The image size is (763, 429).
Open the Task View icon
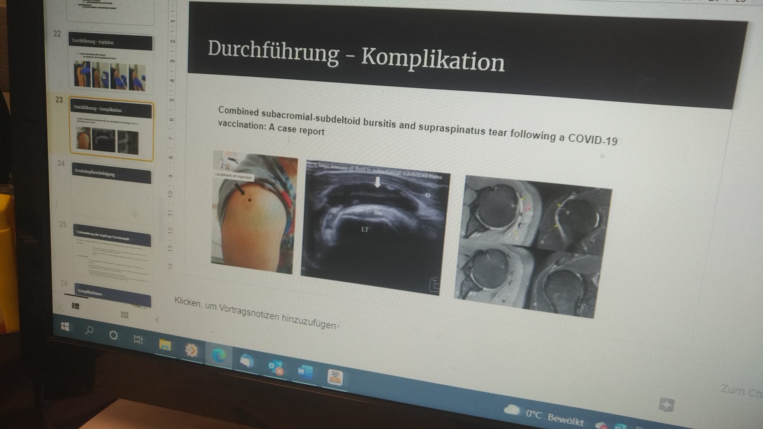tap(138, 339)
